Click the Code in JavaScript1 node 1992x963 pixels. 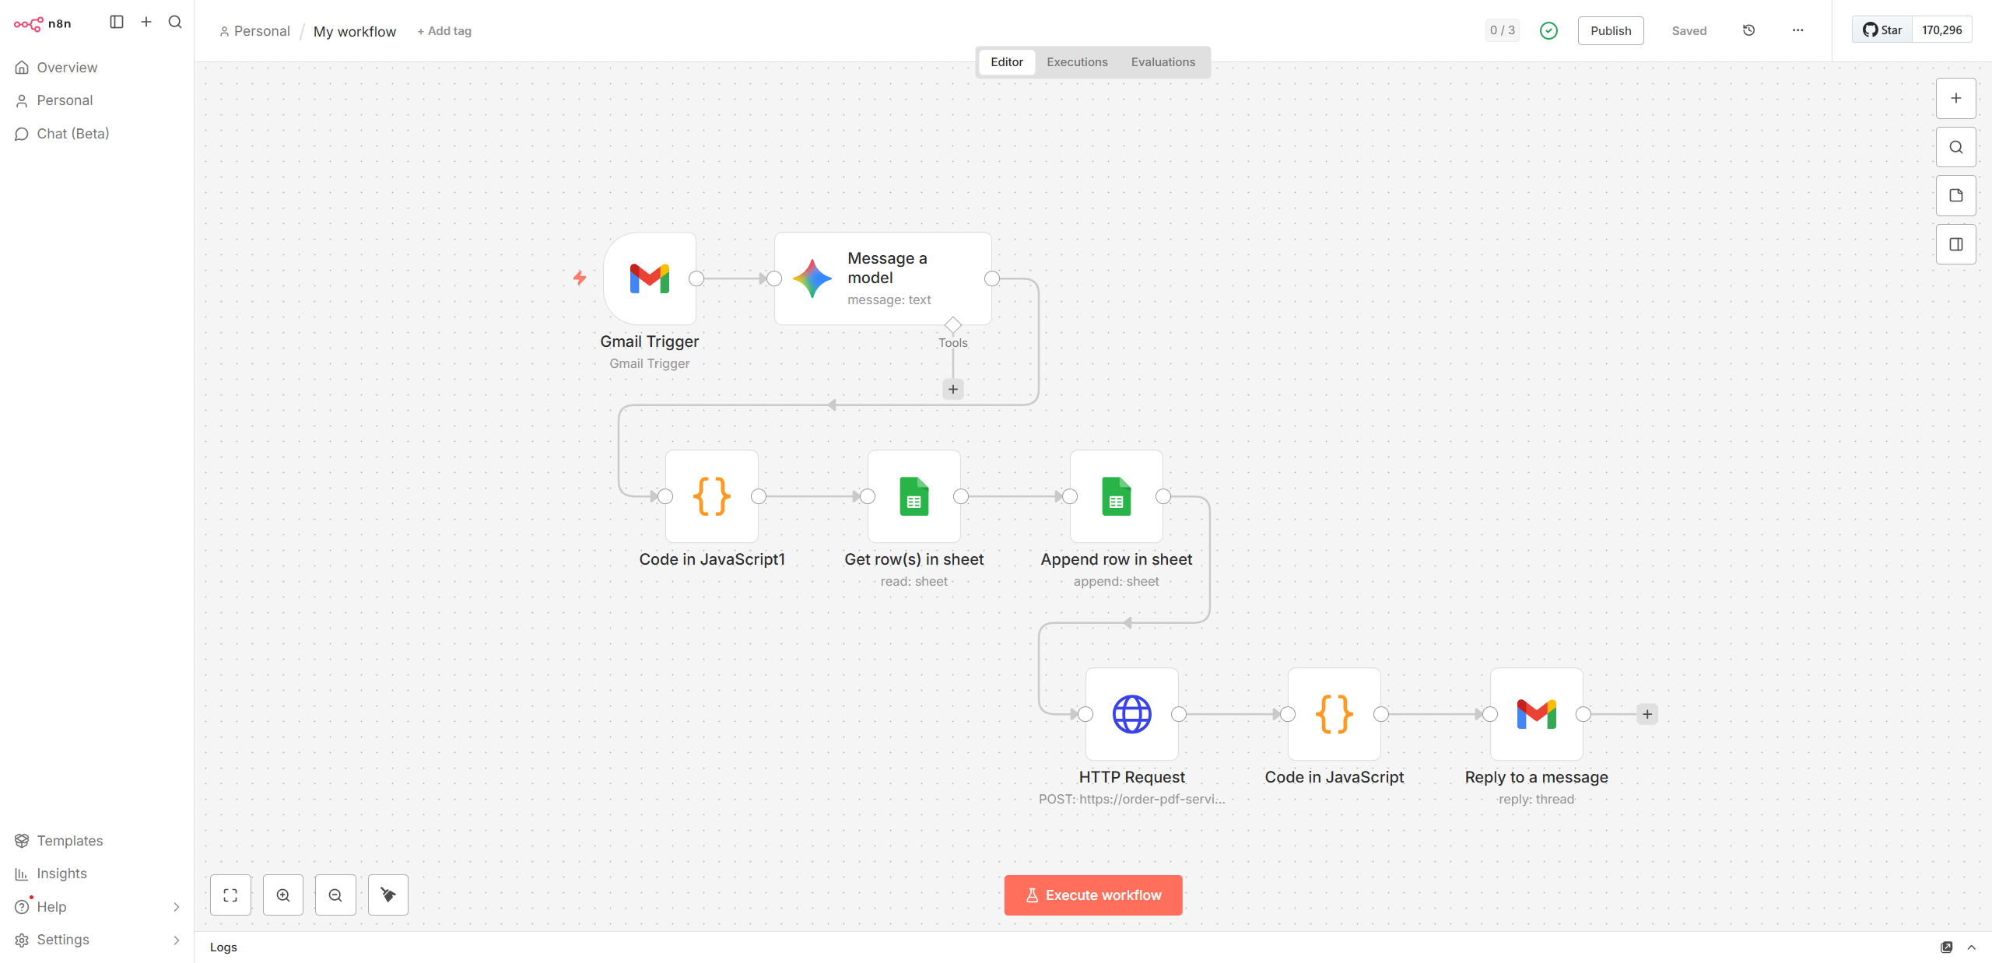711,496
